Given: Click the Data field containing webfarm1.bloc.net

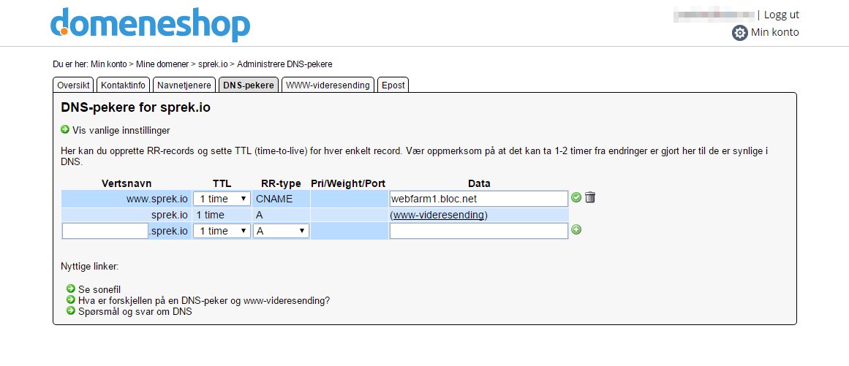Looking at the screenshot, I should tap(478, 199).
